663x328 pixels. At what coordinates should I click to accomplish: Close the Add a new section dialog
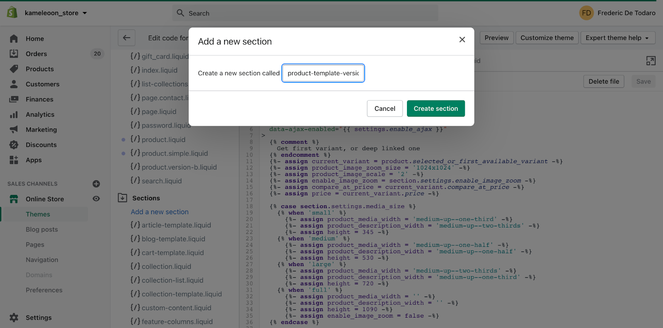462,40
